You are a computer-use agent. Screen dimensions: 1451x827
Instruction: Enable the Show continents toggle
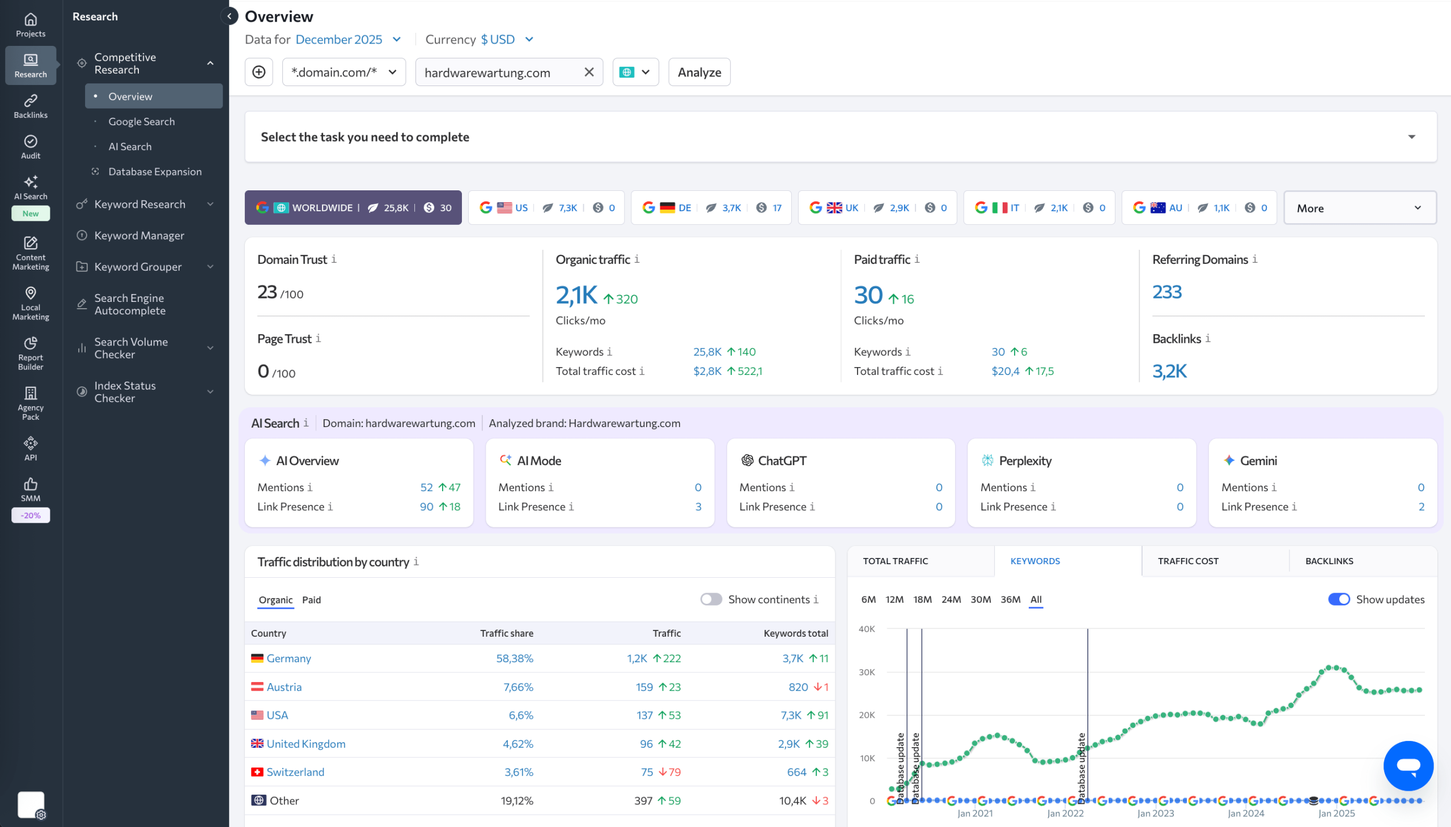pyautogui.click(x=710, y=599)
